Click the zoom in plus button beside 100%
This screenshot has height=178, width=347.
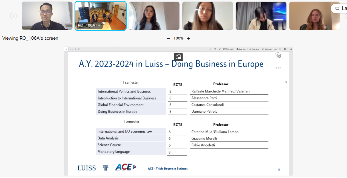189,39
